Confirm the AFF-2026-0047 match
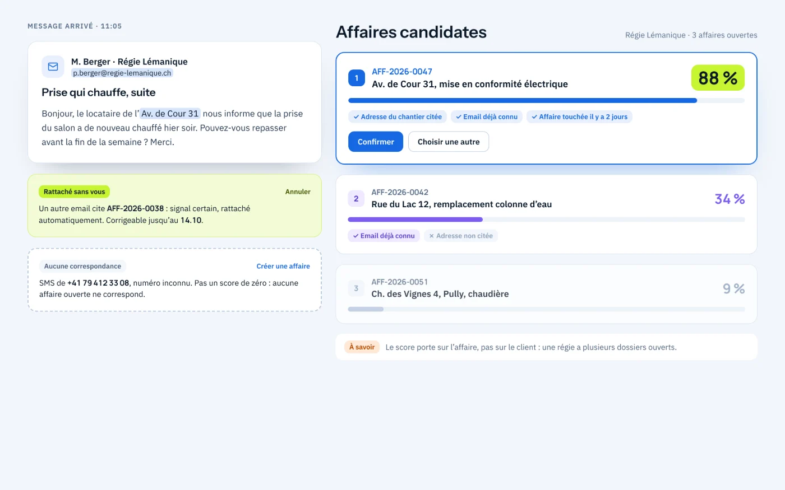Viewport: 785px width, 490px height. point(376,142)
